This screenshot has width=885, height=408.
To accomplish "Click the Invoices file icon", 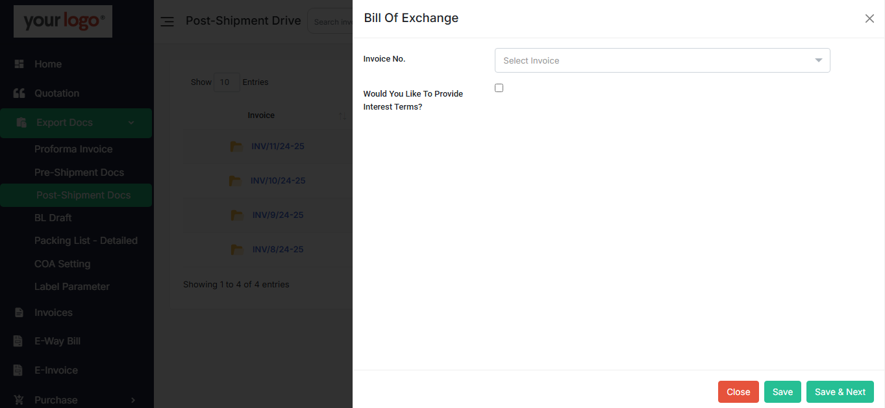I will (x=19, y=313).
